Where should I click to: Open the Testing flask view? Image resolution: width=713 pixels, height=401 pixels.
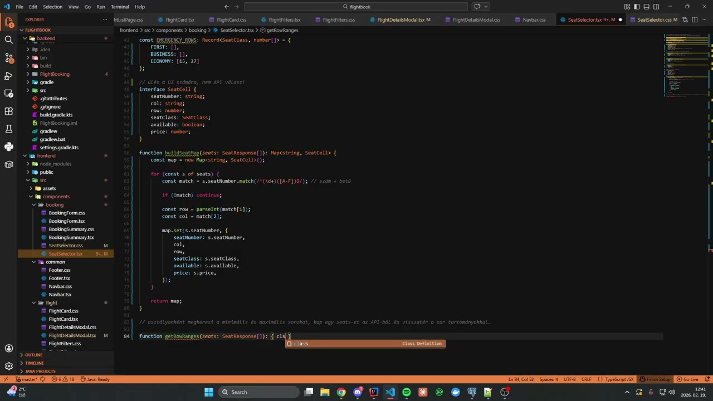point(9,129)
